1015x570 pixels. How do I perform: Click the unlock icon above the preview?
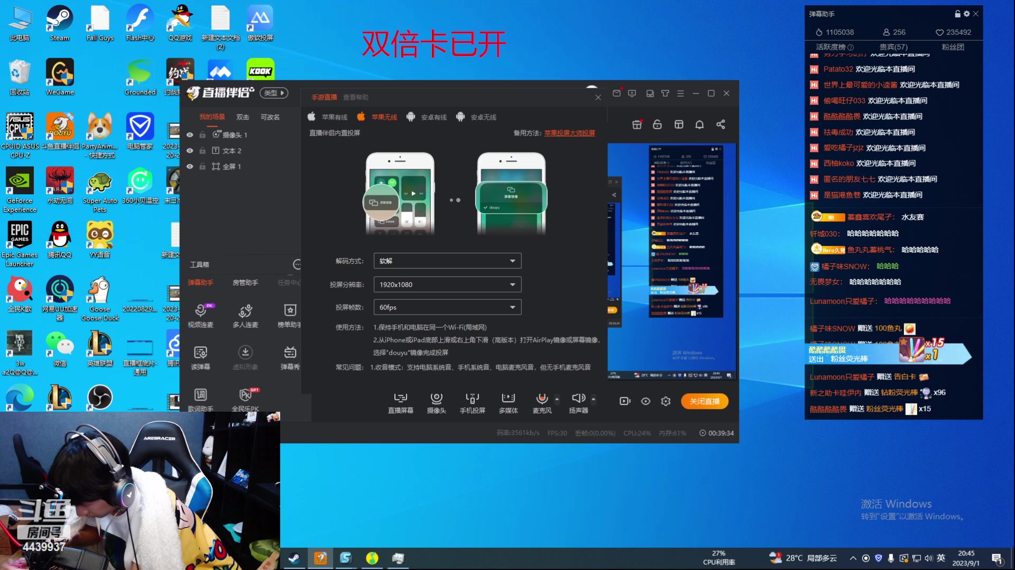(657, 125)
